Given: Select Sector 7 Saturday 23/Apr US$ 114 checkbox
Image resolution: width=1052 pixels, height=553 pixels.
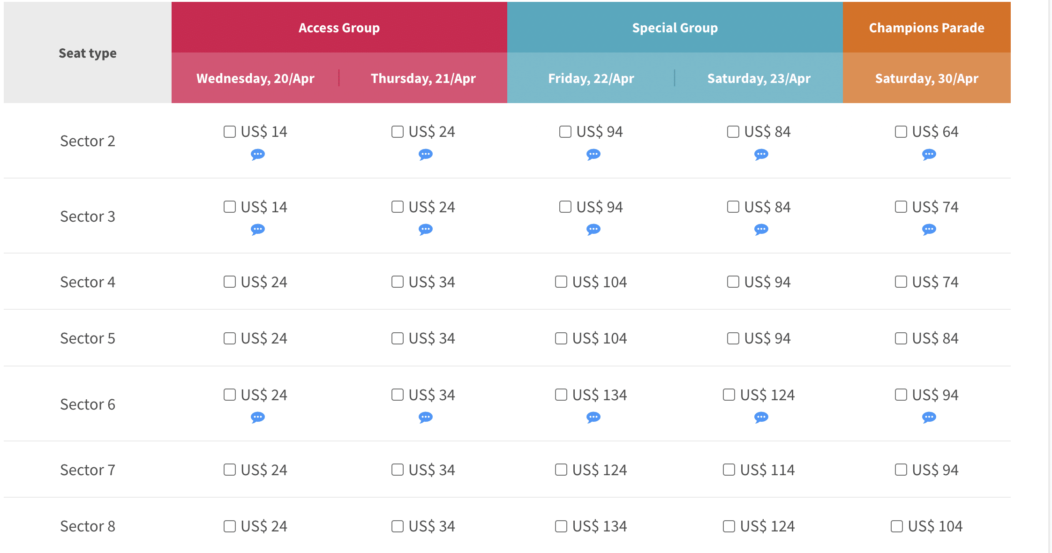Looking at the screenshot, I should [729, 470].
